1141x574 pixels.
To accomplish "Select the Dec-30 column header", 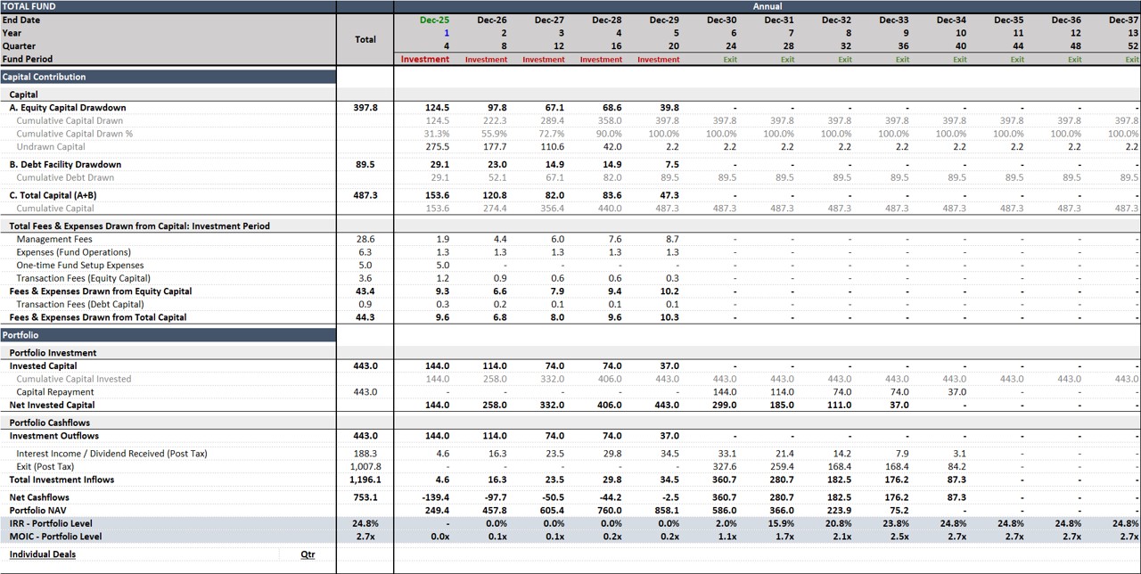I will pyautogui.click(x=721, y=20).
